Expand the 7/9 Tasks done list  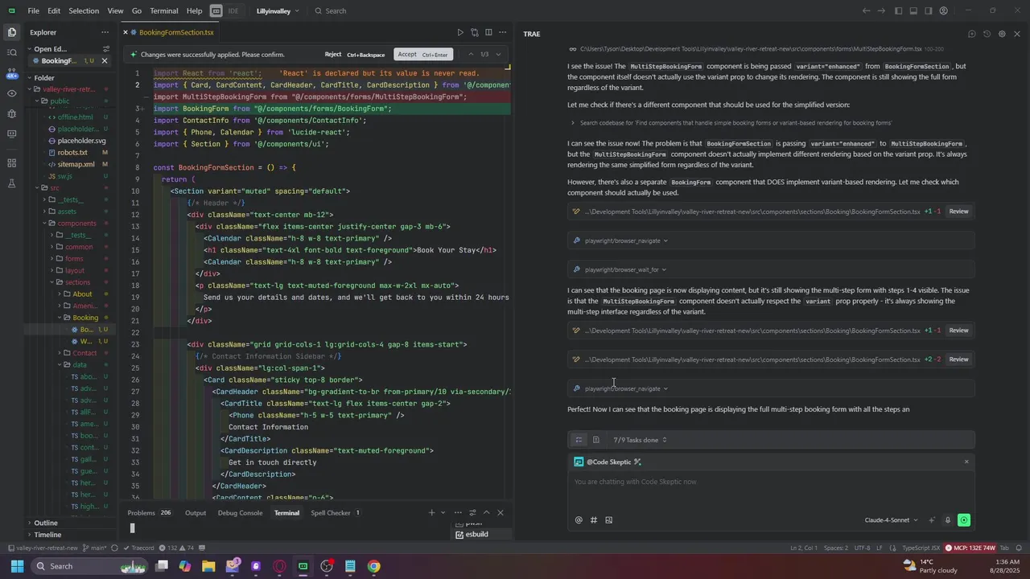click(x=640, y=440)
